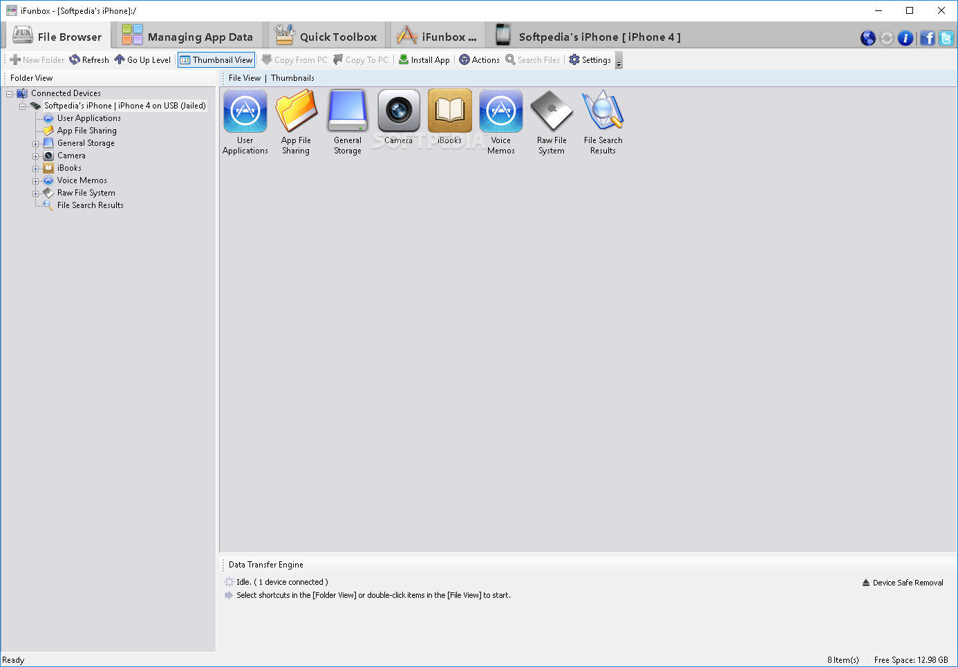Expand Camera tree node
The height and width of the screenshot is (667, 958).
click(x=35, y=156)
